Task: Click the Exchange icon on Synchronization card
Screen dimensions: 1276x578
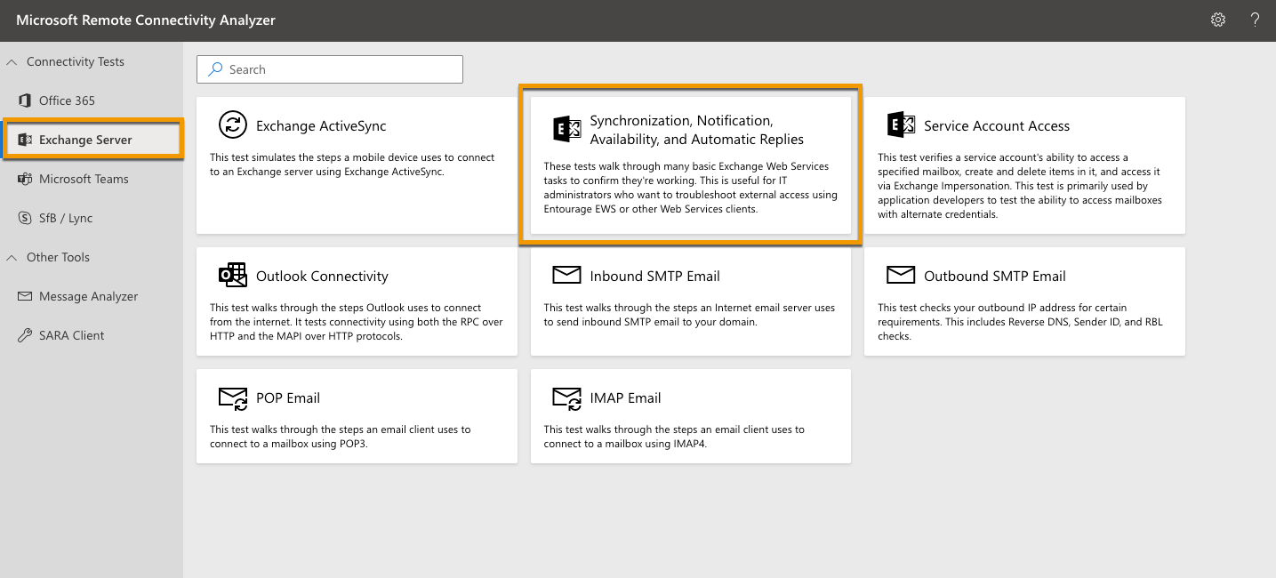Action: click(x=566, y=129)
